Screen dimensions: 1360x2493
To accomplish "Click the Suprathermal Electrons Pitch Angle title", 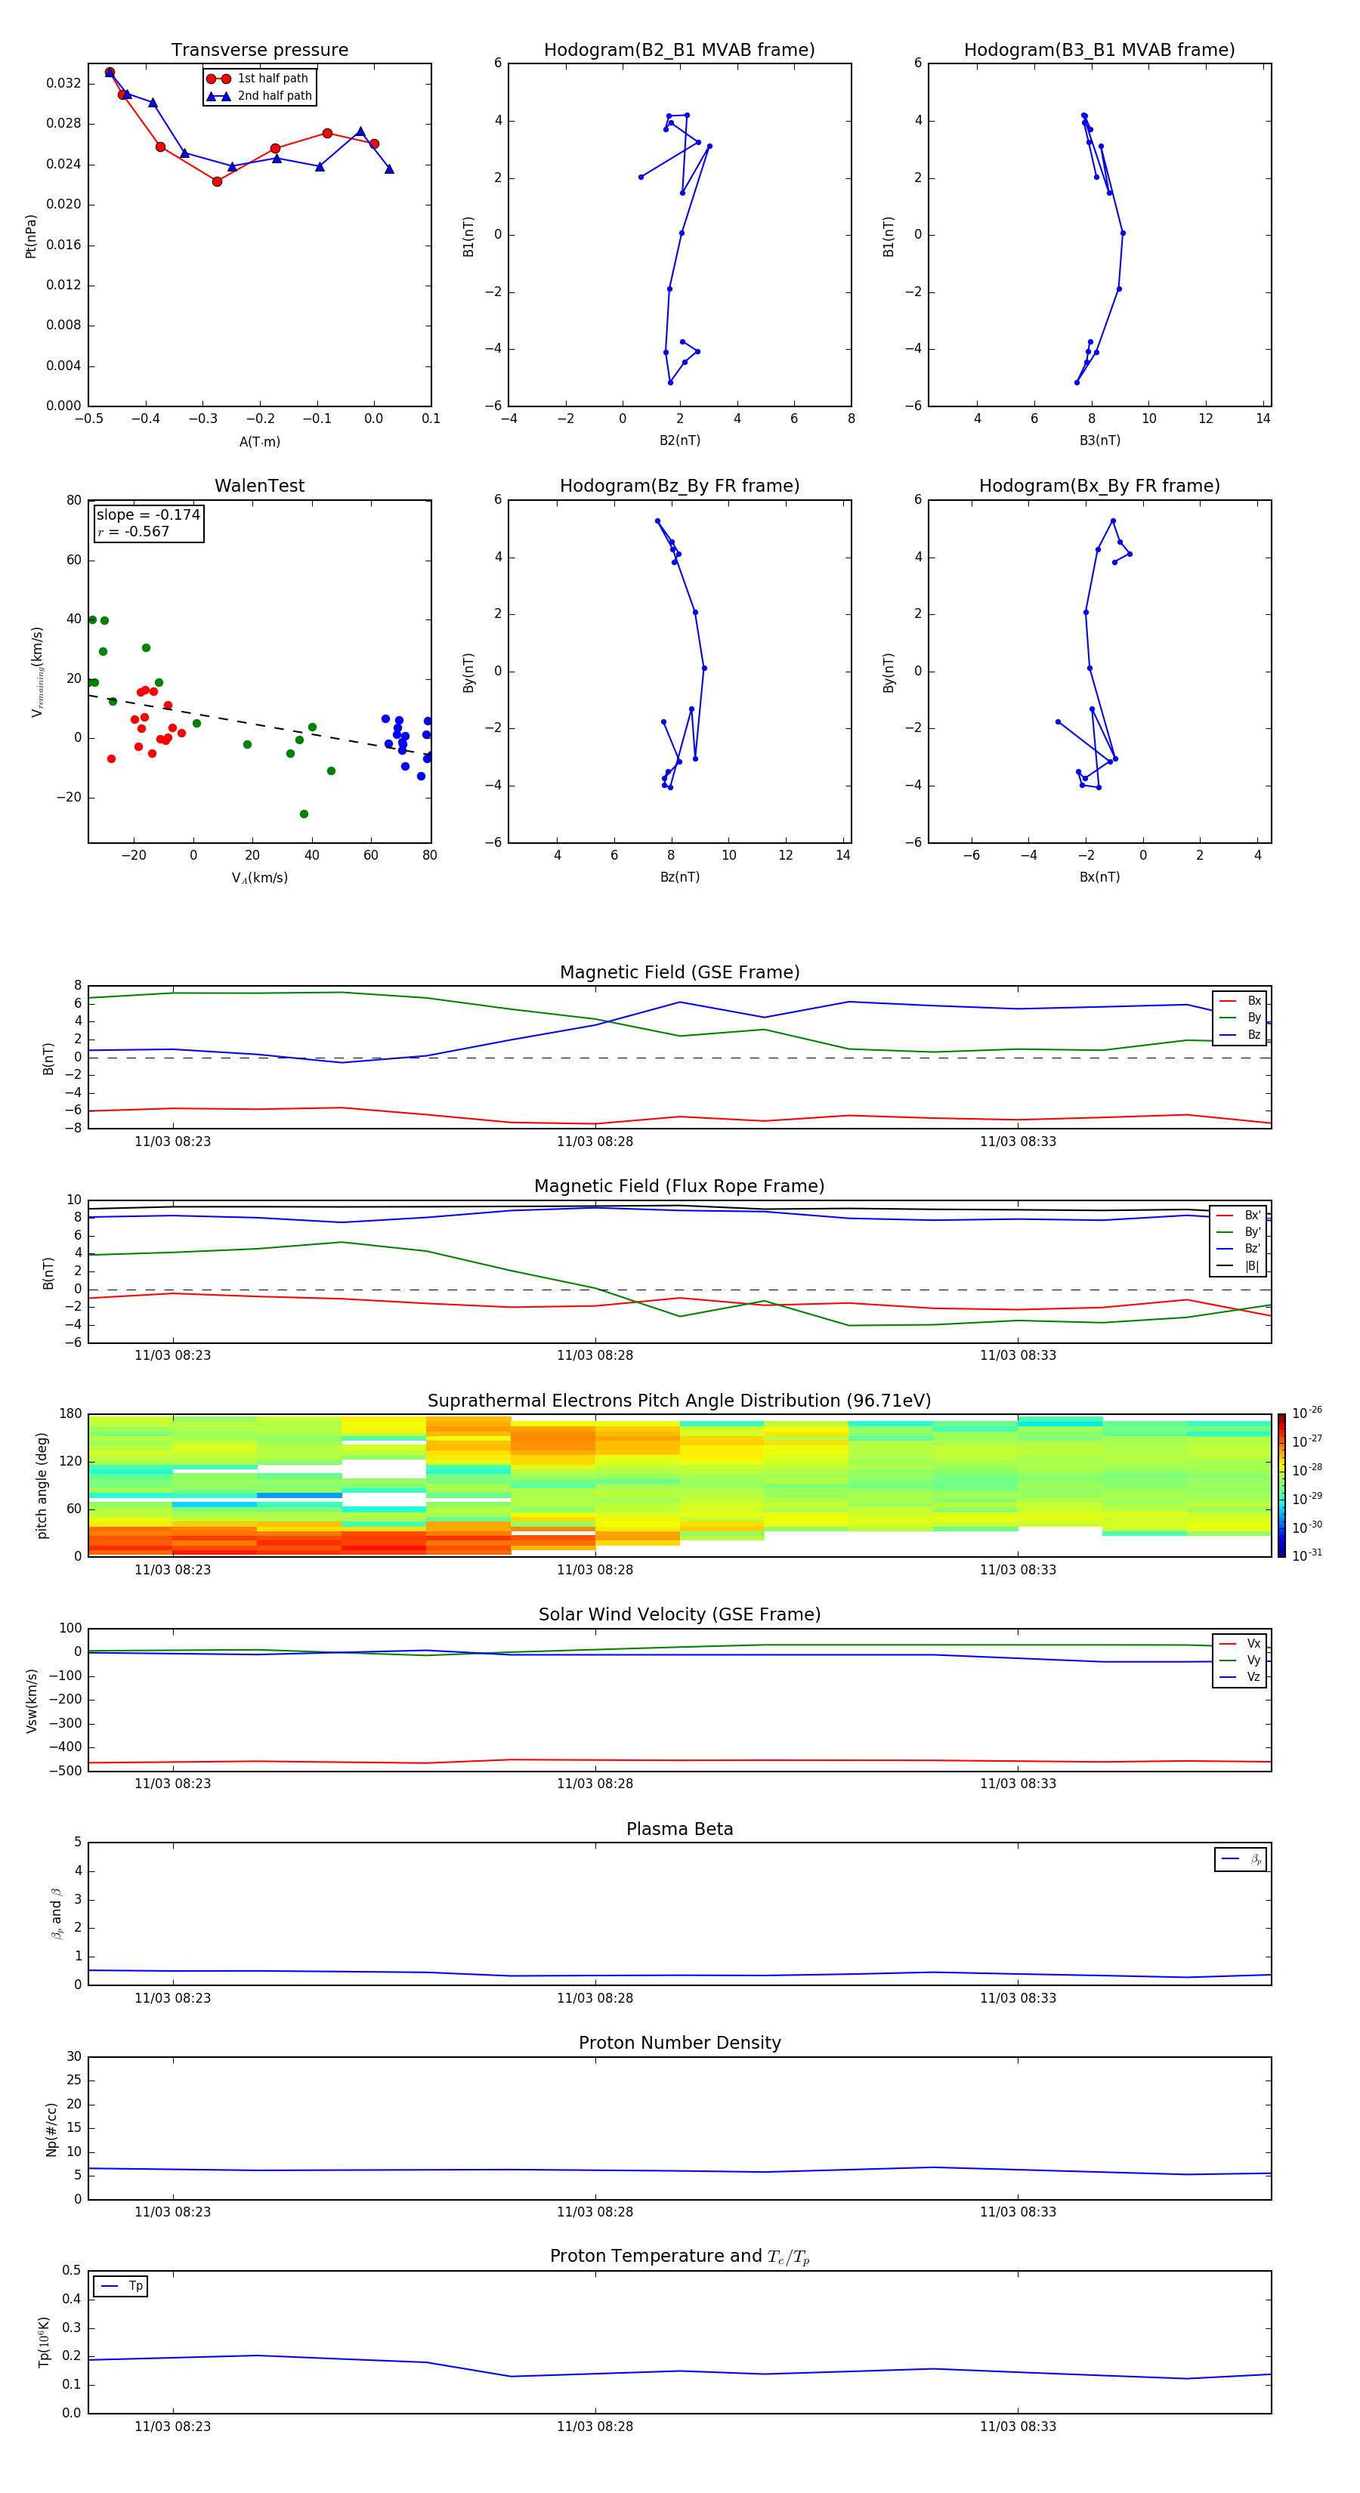I will 679,1401.
